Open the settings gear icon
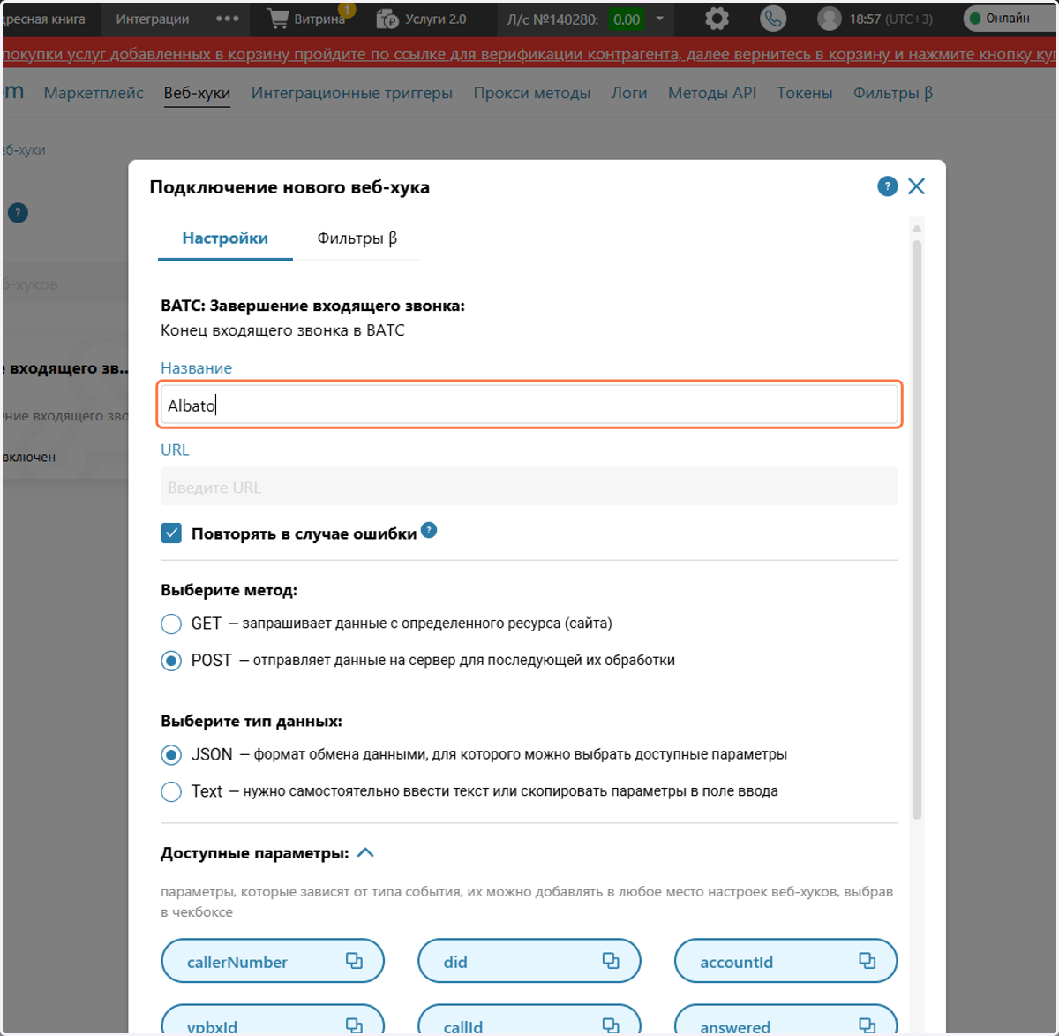The height and width of the screenshot is (1036, 1059). click(x=717, y=18)
